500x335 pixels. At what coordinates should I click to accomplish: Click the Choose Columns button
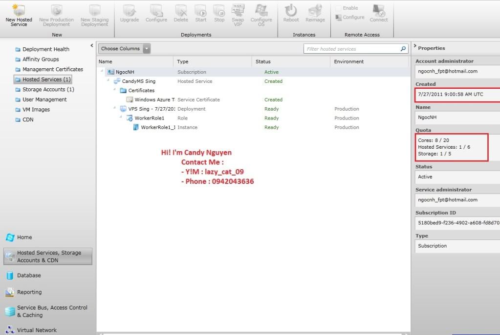coord(121,49)
